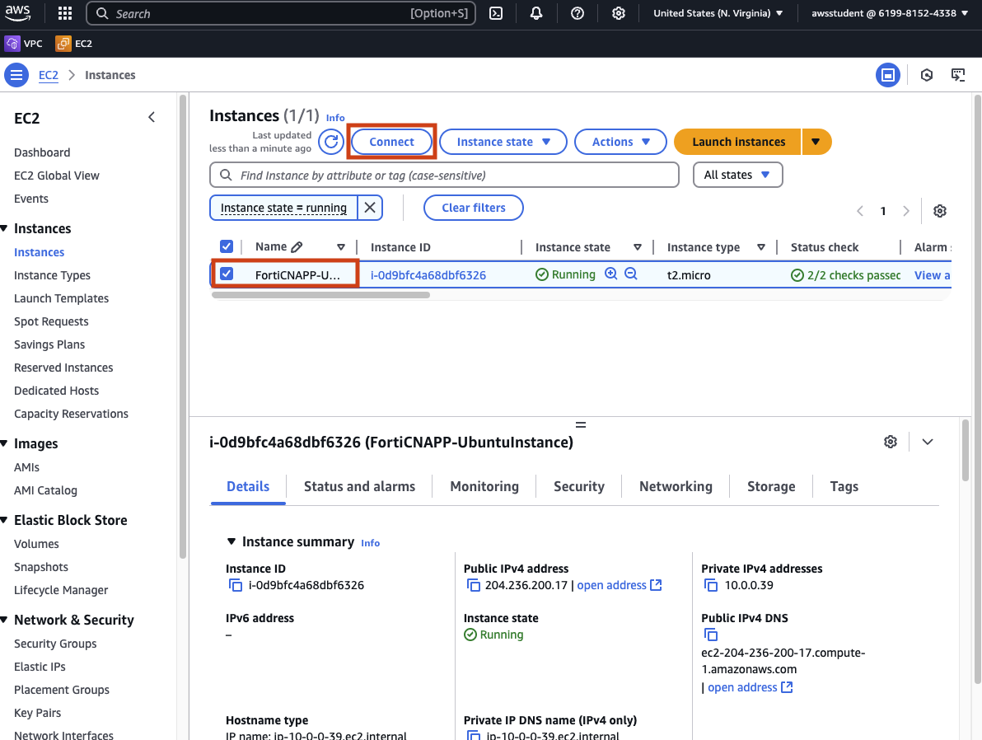Click the hexagon icon in breadcrumb bar
Viewport: 982px width, 740px height.
pos(927,75)
